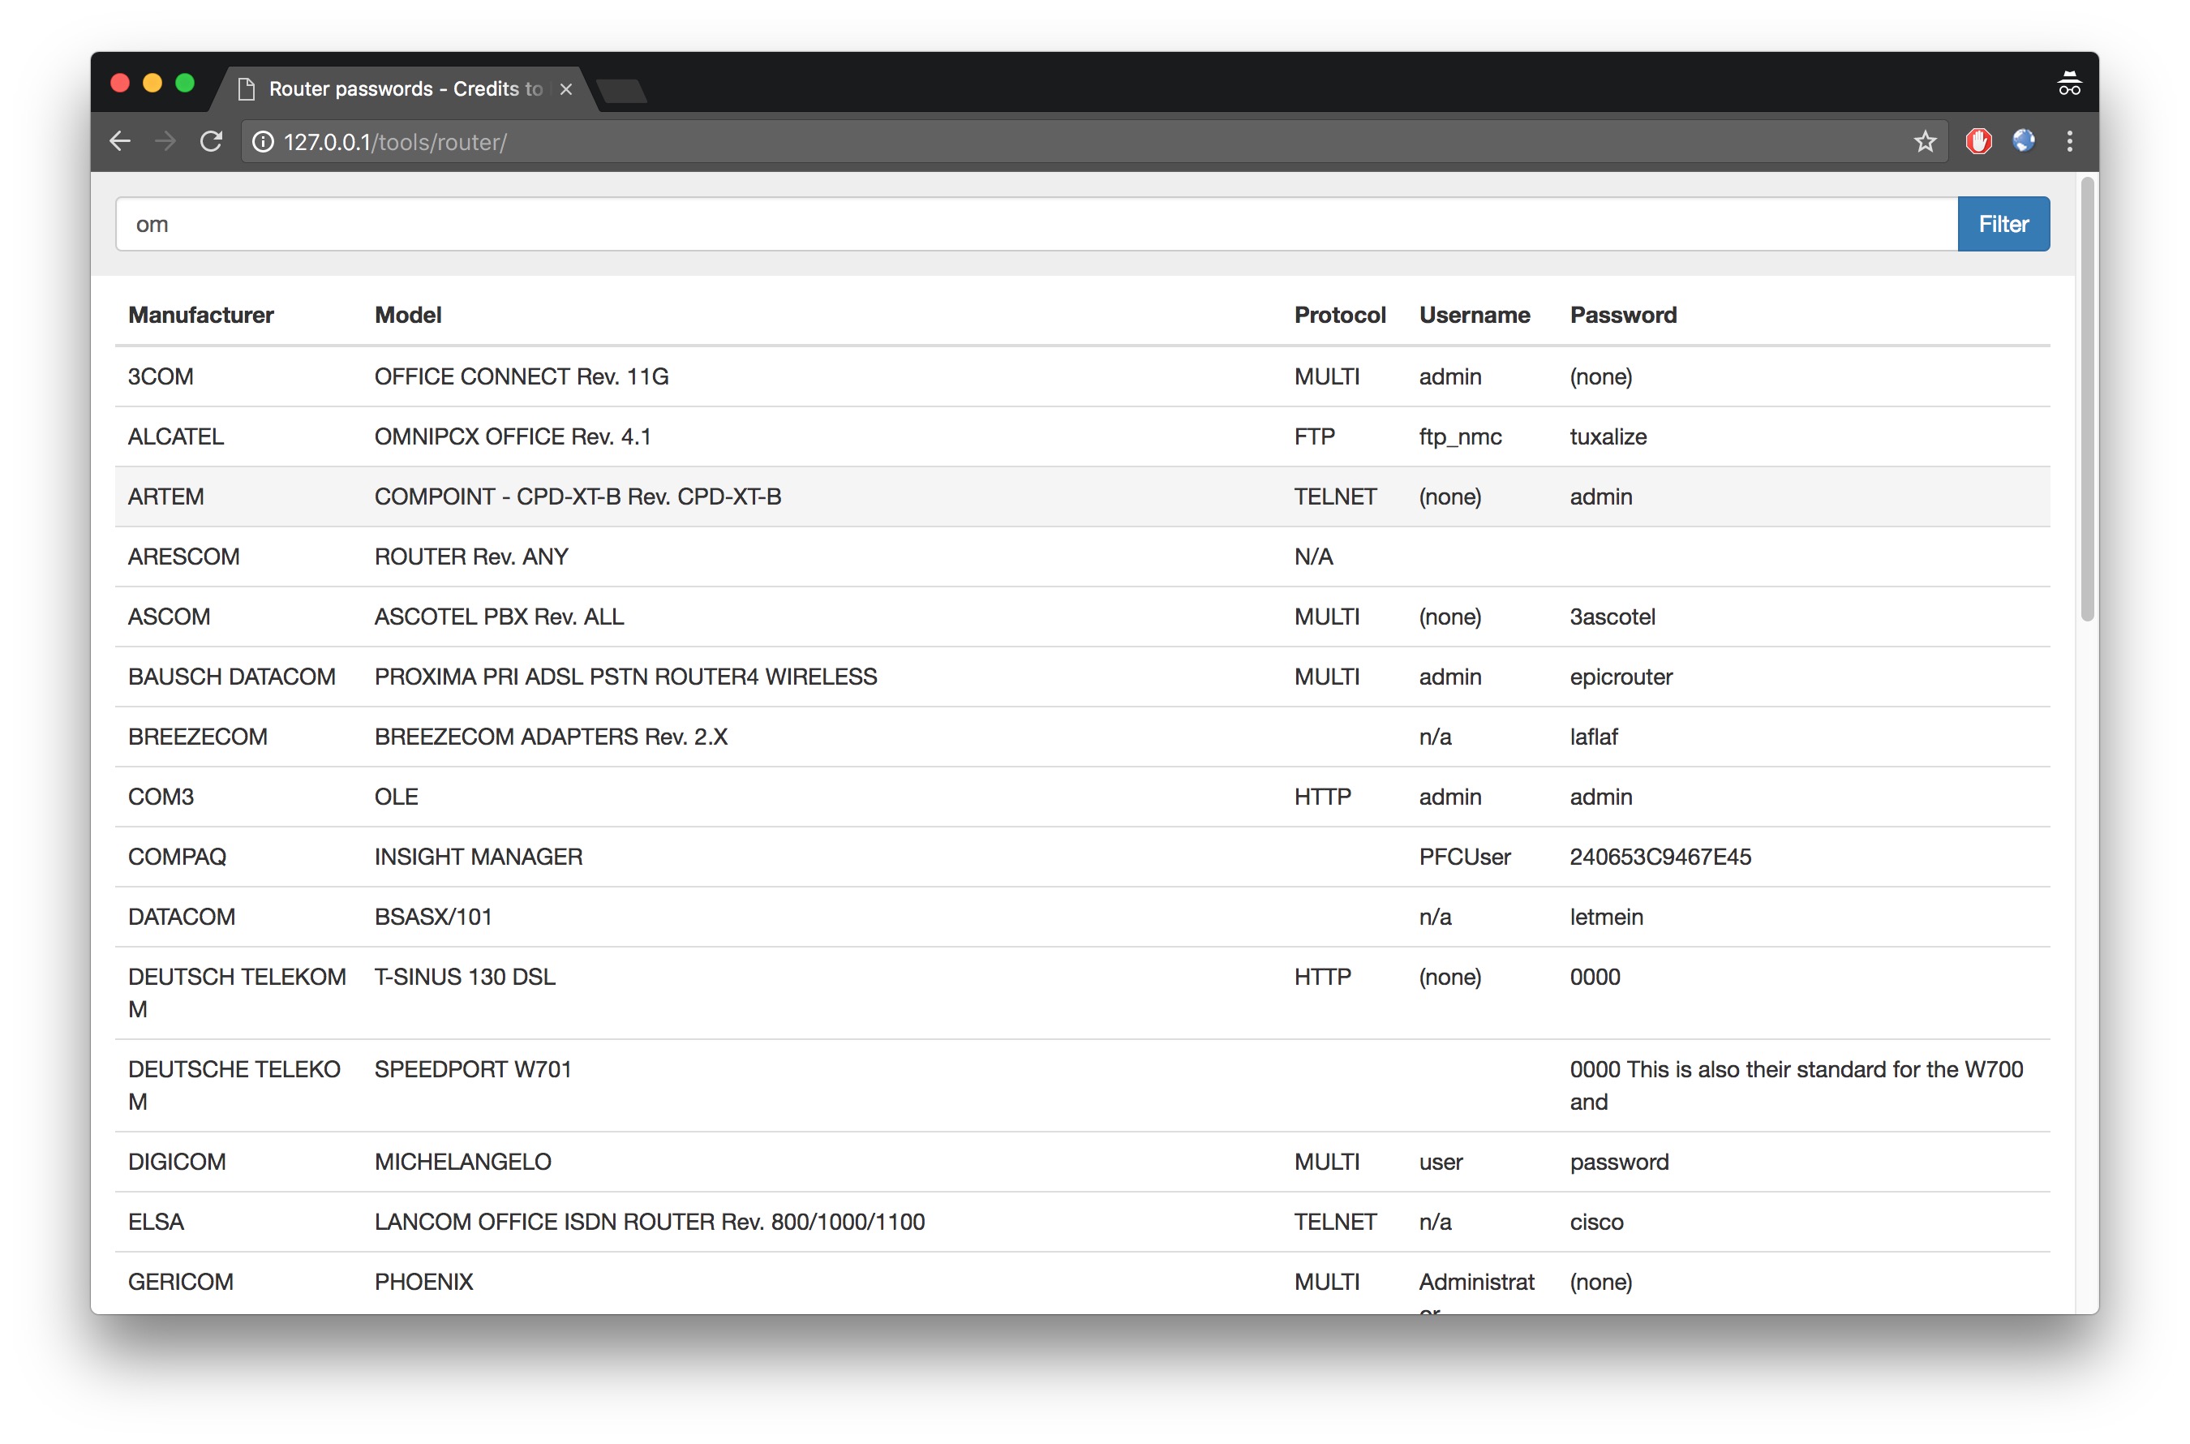This screenshot has width=2190, height=1444.
Task: Click the 'epicrouter' password
Action: tap(1621, 677)
